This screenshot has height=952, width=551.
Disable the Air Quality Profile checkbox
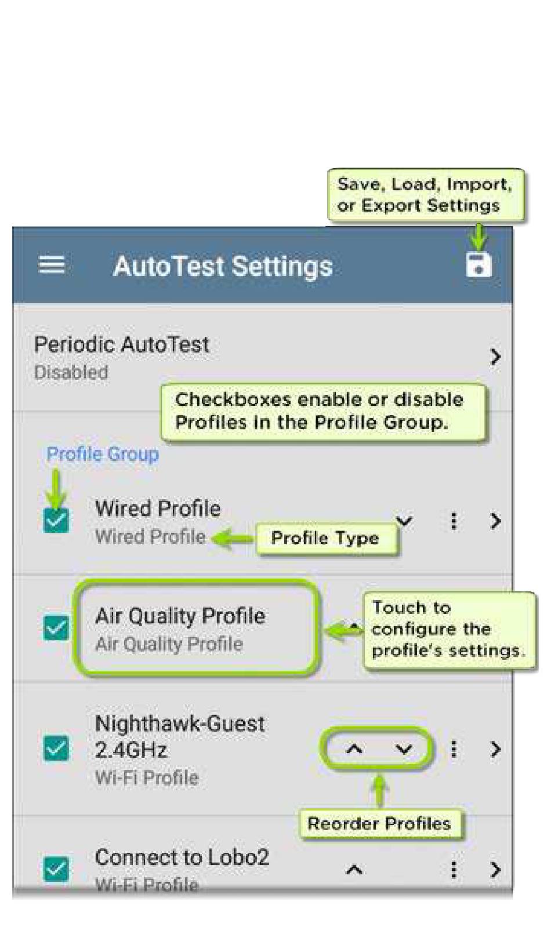point(56,628)
